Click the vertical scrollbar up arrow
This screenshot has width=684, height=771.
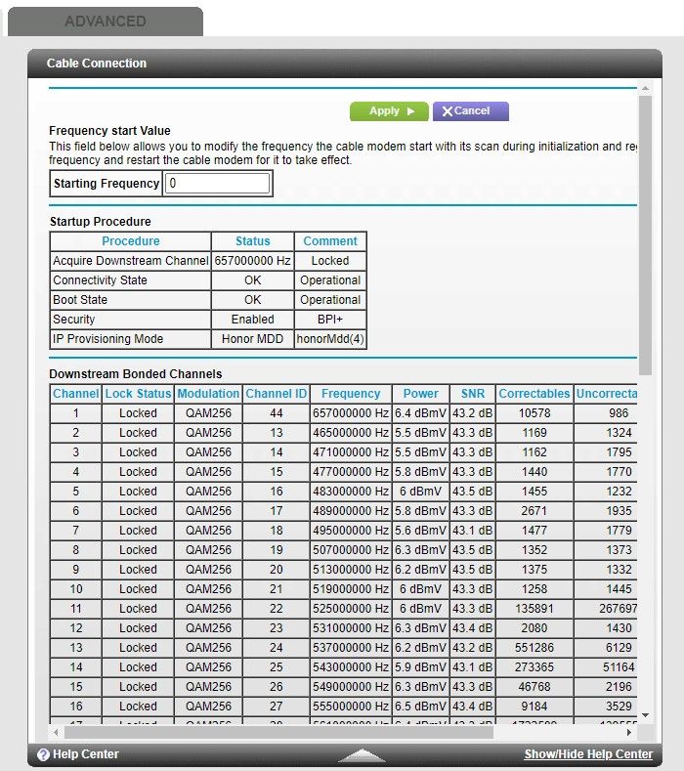tap(645, 89)
